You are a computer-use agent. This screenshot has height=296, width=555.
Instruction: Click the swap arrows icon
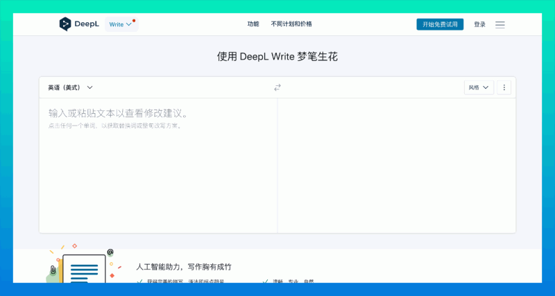click(x=277, y=87)
